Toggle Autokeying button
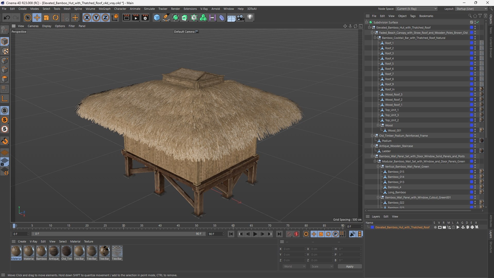This screenshot has width=494, height=278. point(296,234)
